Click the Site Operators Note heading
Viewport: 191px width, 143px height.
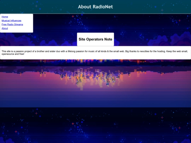[x=95, y=39]
